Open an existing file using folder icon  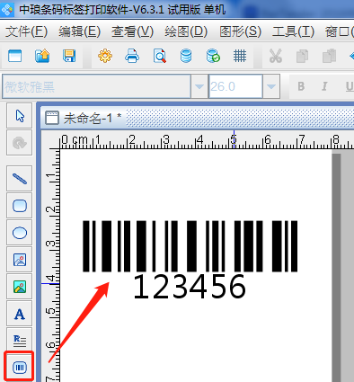click(42, 56)
